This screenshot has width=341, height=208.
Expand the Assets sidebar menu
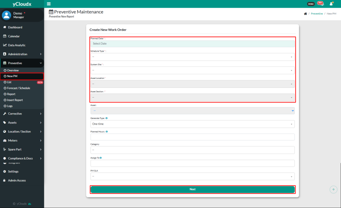[22, 123]
